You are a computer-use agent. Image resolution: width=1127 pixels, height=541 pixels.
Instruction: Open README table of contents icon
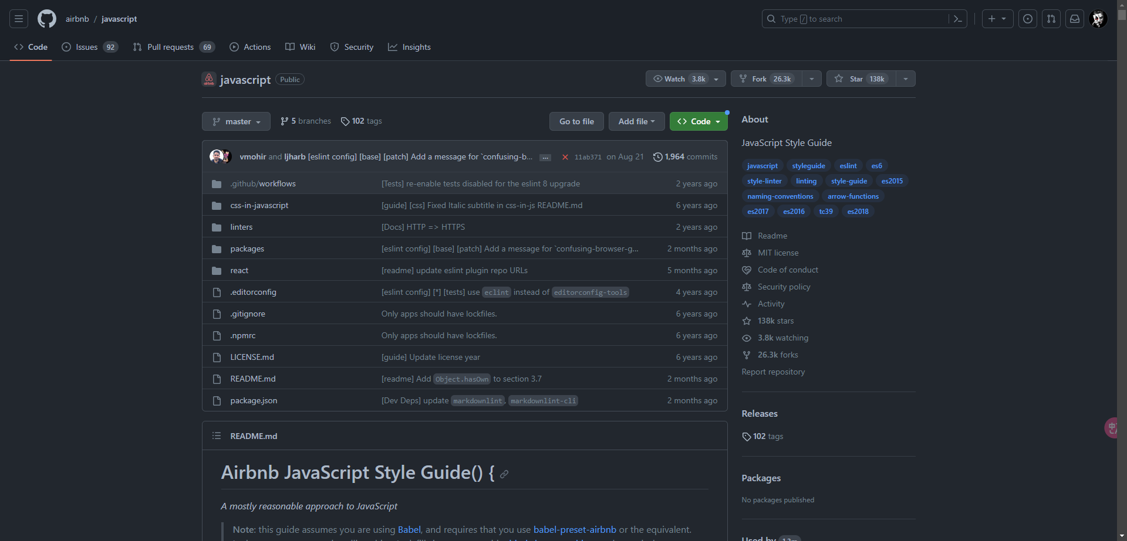(217, 436)
